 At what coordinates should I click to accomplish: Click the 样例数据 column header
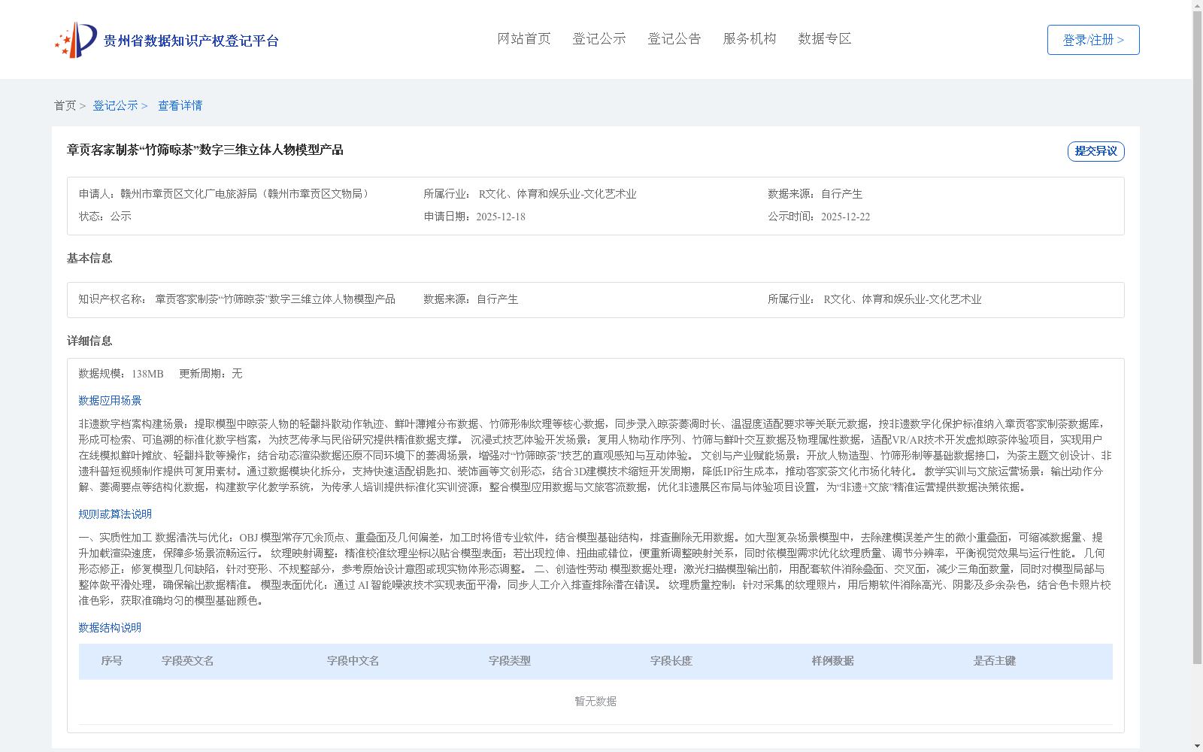click(832, 661)
